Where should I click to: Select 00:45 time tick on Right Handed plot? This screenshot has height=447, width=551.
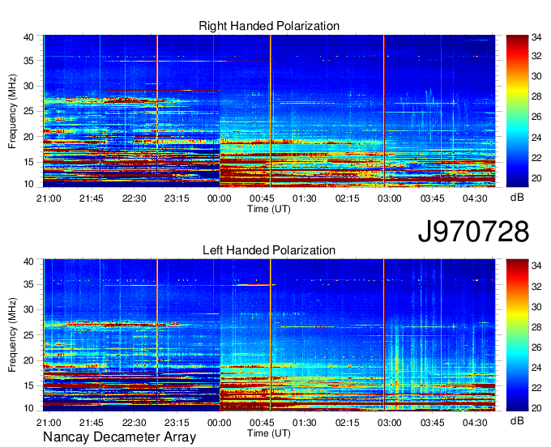(x=262, y=198)
